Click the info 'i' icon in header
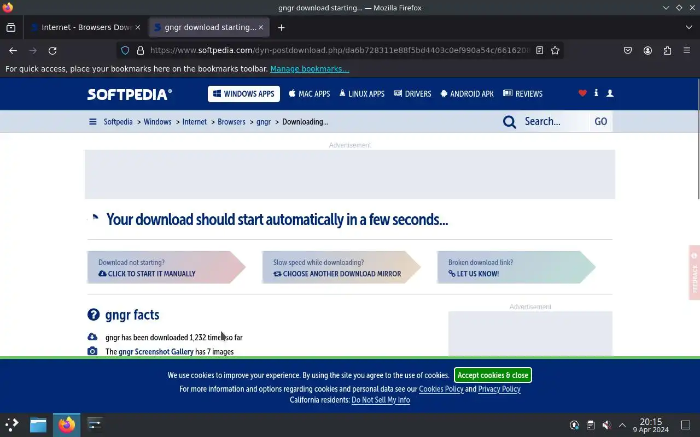 click(x=596, y=93)
